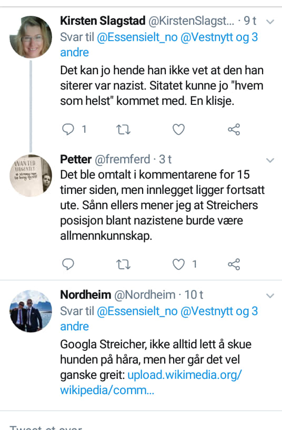Retweet Kirsten Slagstad's tweet

click(123, 130)
